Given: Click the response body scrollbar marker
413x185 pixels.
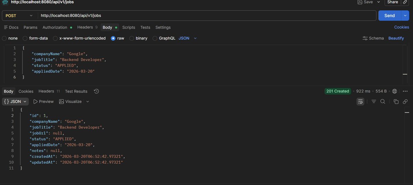Looking at the screenshot, I should 407,112.
